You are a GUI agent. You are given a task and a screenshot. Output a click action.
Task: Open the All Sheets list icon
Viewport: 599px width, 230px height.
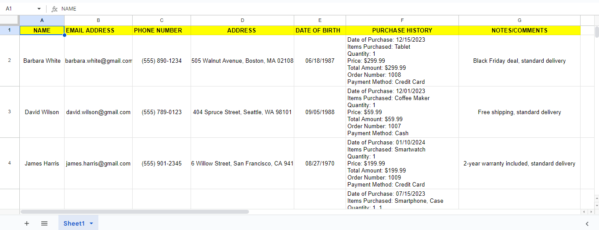(x=44, y=223)
